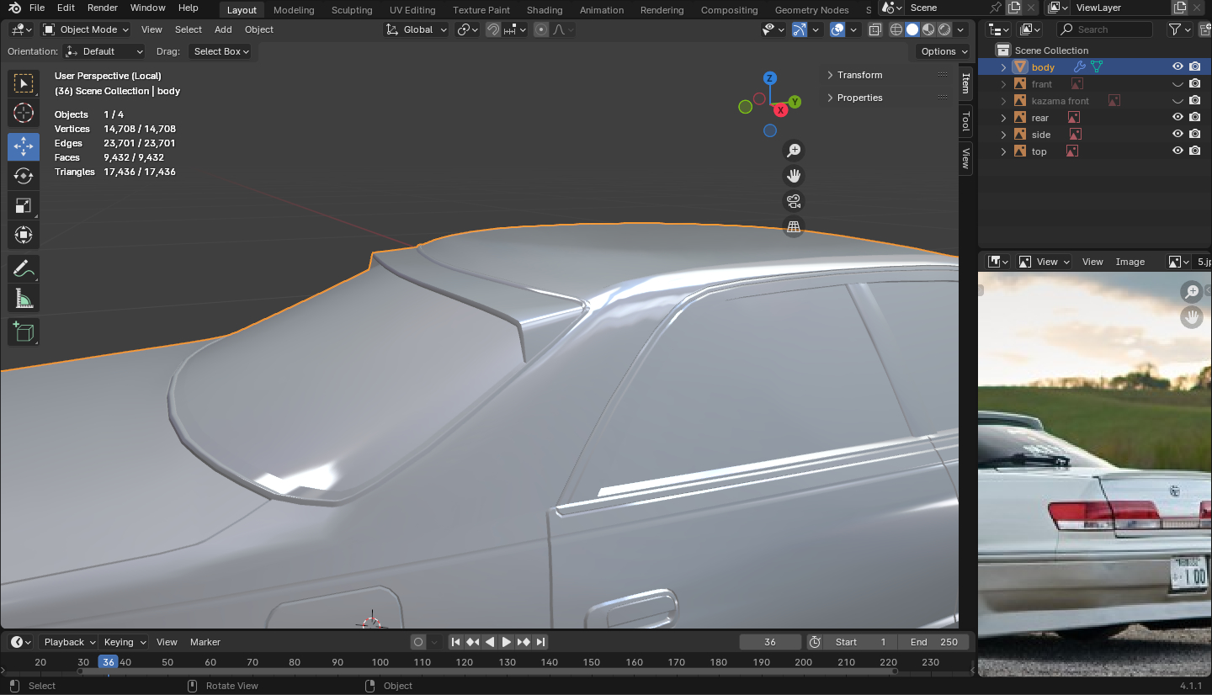The width and height of the screenshot is (1212, 695).
Task: Select the Move tool
Action: tap(24, 146)
